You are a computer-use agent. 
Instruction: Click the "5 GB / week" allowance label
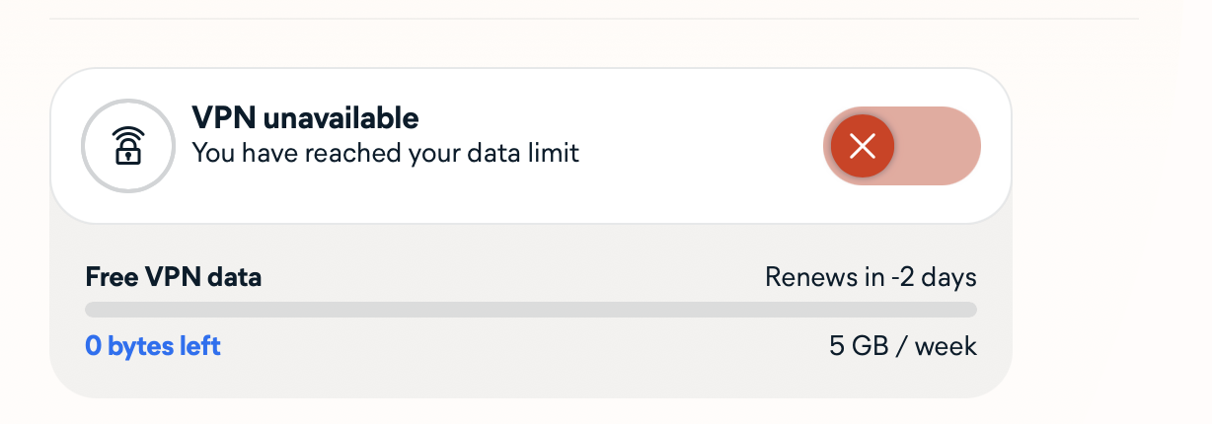(x=902, y=346)
